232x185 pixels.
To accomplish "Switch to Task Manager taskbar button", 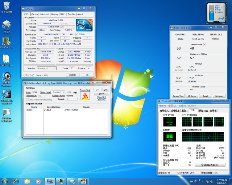I will (61, 181).
